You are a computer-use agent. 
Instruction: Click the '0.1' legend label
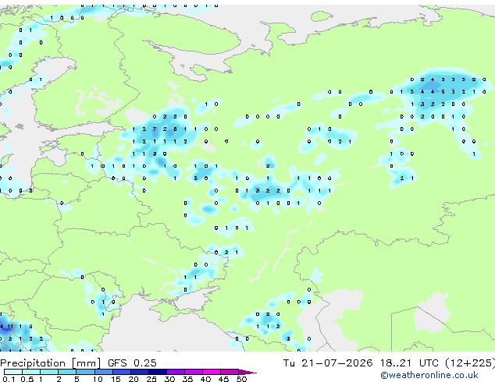click(x=9, y=379)
